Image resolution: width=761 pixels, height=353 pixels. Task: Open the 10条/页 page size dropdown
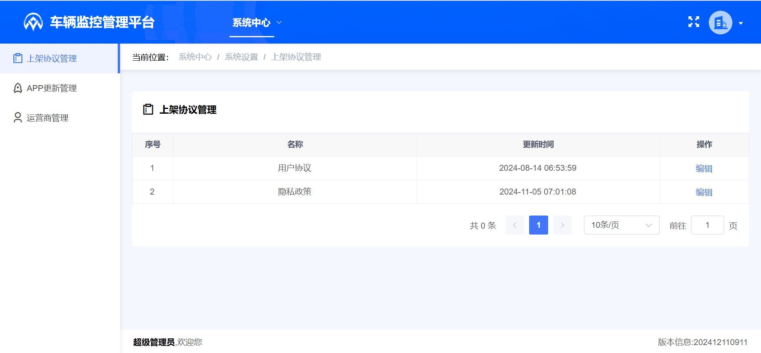point(621,225)
